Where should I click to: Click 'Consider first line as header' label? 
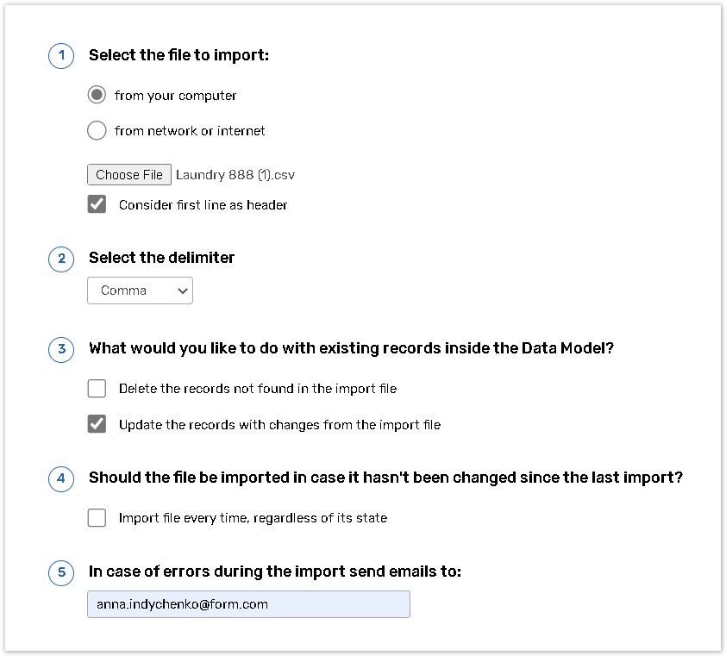pos(203,205)
